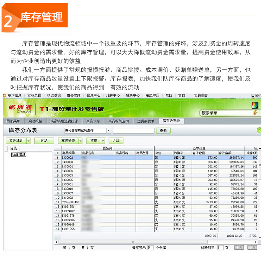Viewport: 264px width, 255px height.
Task: Switch to the 商品相关查询 tab
Action: click(119, 121)
